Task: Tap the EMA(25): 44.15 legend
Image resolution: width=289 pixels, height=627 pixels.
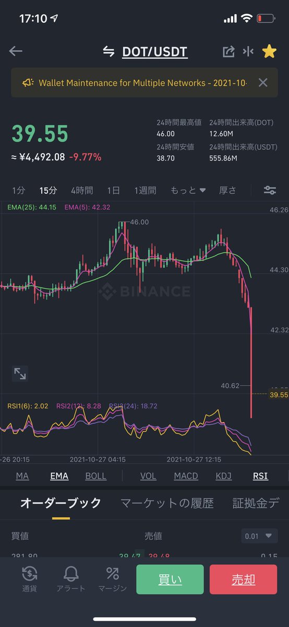Action: [x=32, y=207]
